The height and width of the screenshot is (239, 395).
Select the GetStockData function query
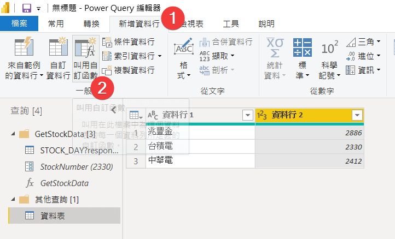tap(64, 183)
